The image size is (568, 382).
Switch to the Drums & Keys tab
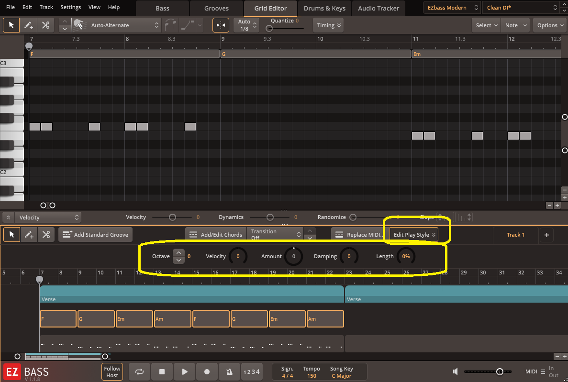[324, 8]
